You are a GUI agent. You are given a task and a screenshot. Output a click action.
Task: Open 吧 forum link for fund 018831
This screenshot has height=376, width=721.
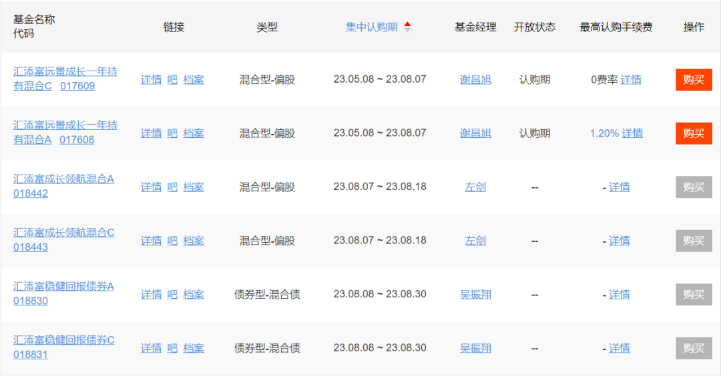click(x=172, y=348)
